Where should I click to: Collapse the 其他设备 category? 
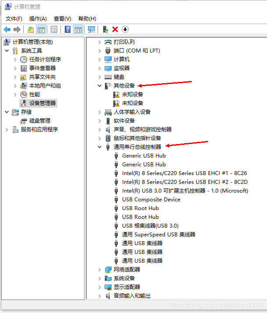point(99,86)
